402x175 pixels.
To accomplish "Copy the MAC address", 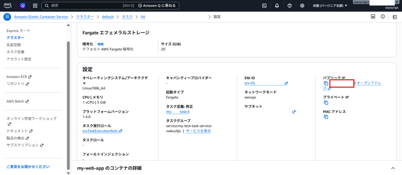I will coord(325,117).
